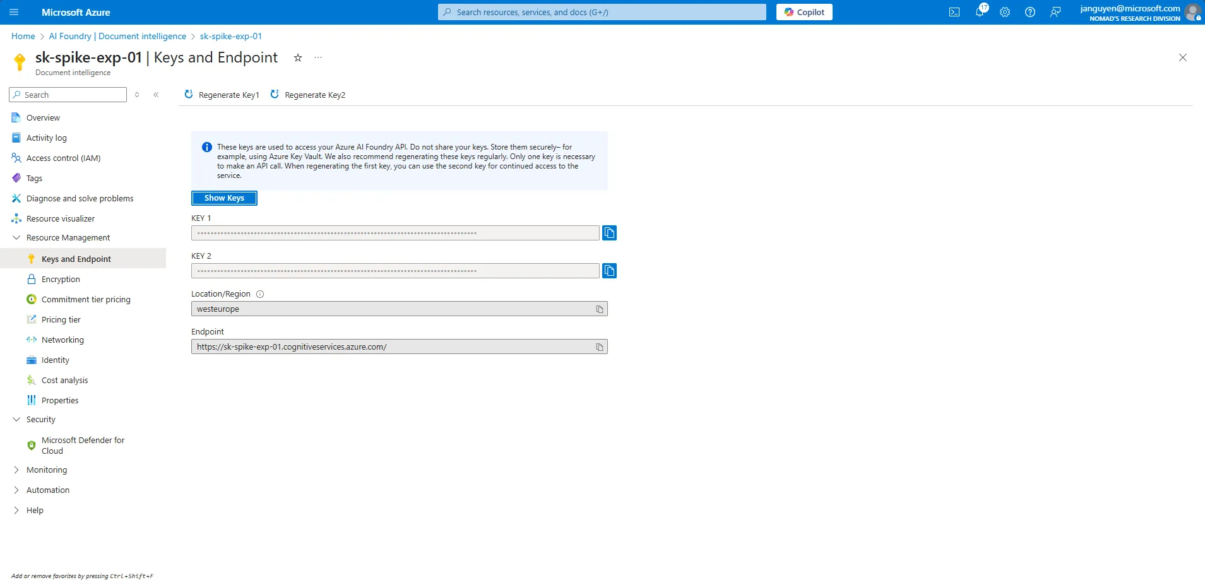Screen dimensions: 1205x580
Task: Open Cloud Shell from the top bar
Action: pyautogui.click(x=954, y=12)
